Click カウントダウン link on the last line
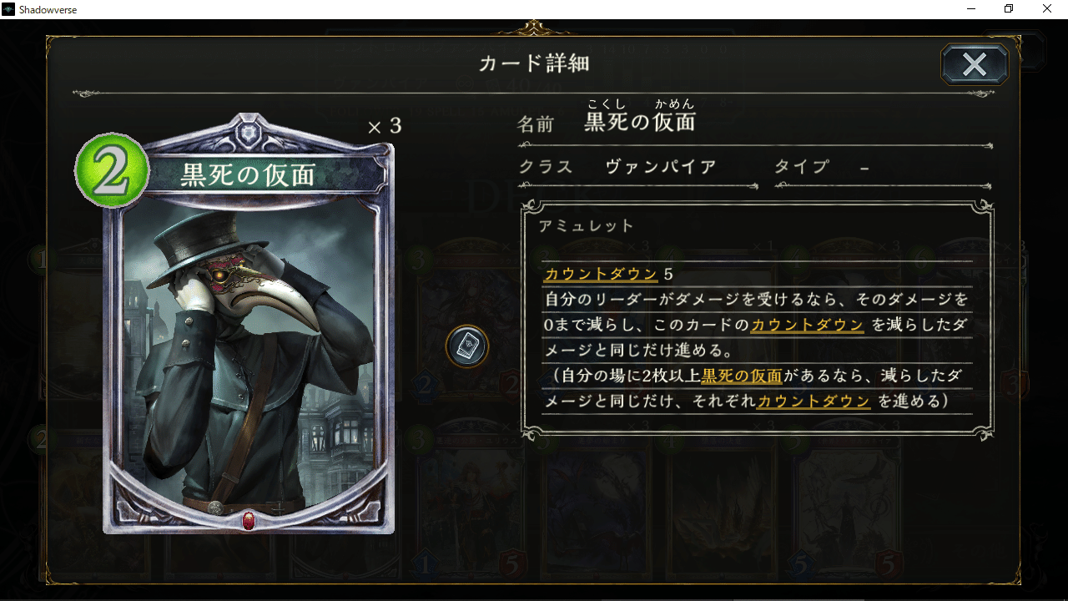The image size is (1068, 601). [x=814, y=401]
